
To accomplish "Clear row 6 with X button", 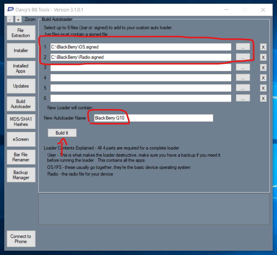I will [263, 98].
